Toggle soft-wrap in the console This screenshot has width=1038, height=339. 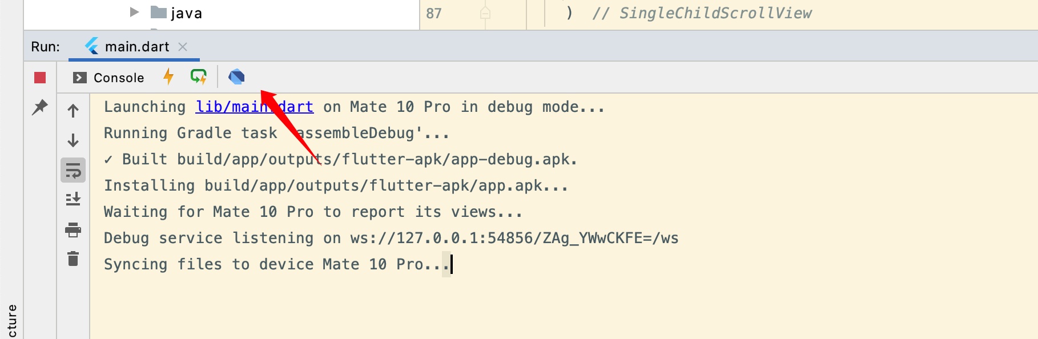73,170
